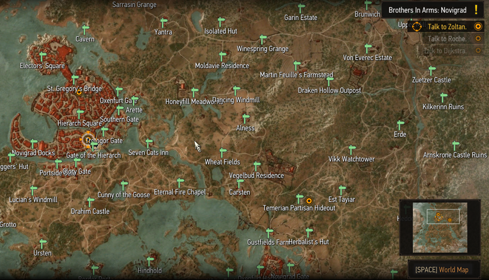The height and width of the screenshot is (280, 489).
Task: Select the Southern Gate signpost
Action: click(x=120, y=110)
